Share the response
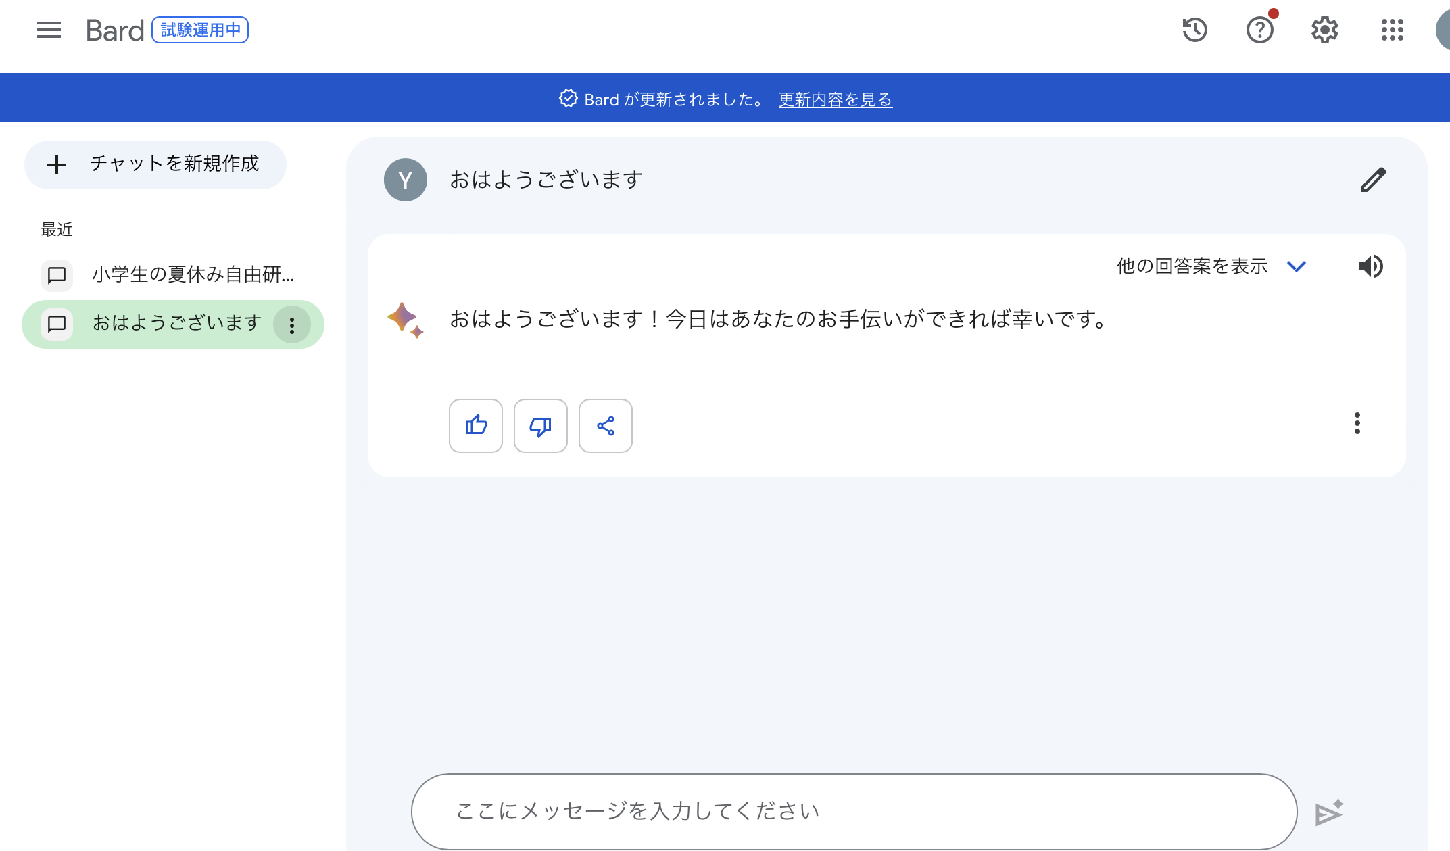Image resolution: width=1450 pixels, height=851 pixels. coord(606,426)
